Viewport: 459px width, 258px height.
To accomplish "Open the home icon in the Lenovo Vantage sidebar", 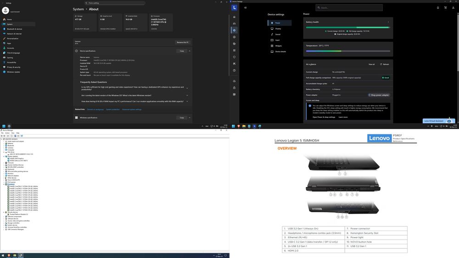I will (x=234, y=17).
